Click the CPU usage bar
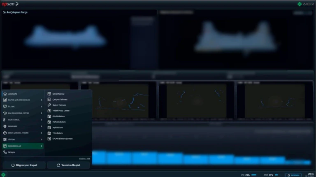316x177 pixels. pos(254,175)
